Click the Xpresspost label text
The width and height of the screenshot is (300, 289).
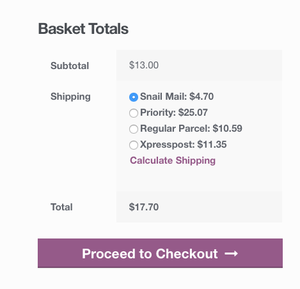pyautogui.click(x=168, y=144)
